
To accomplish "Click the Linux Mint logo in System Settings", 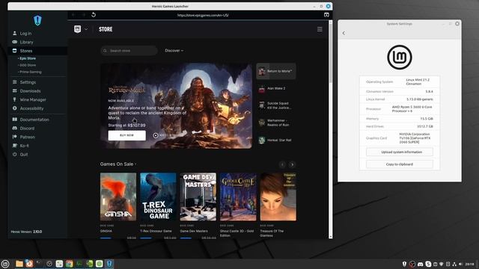I will [x=400, y=57].
